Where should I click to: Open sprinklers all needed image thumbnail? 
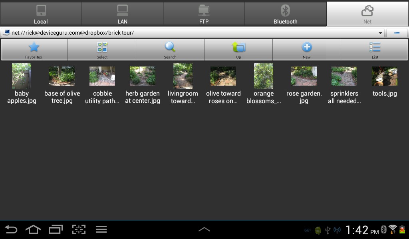pyautogui.click(x=344, y=76)
